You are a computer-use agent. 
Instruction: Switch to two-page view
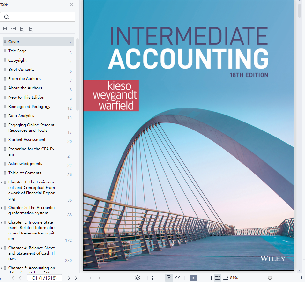click(177, 278)
